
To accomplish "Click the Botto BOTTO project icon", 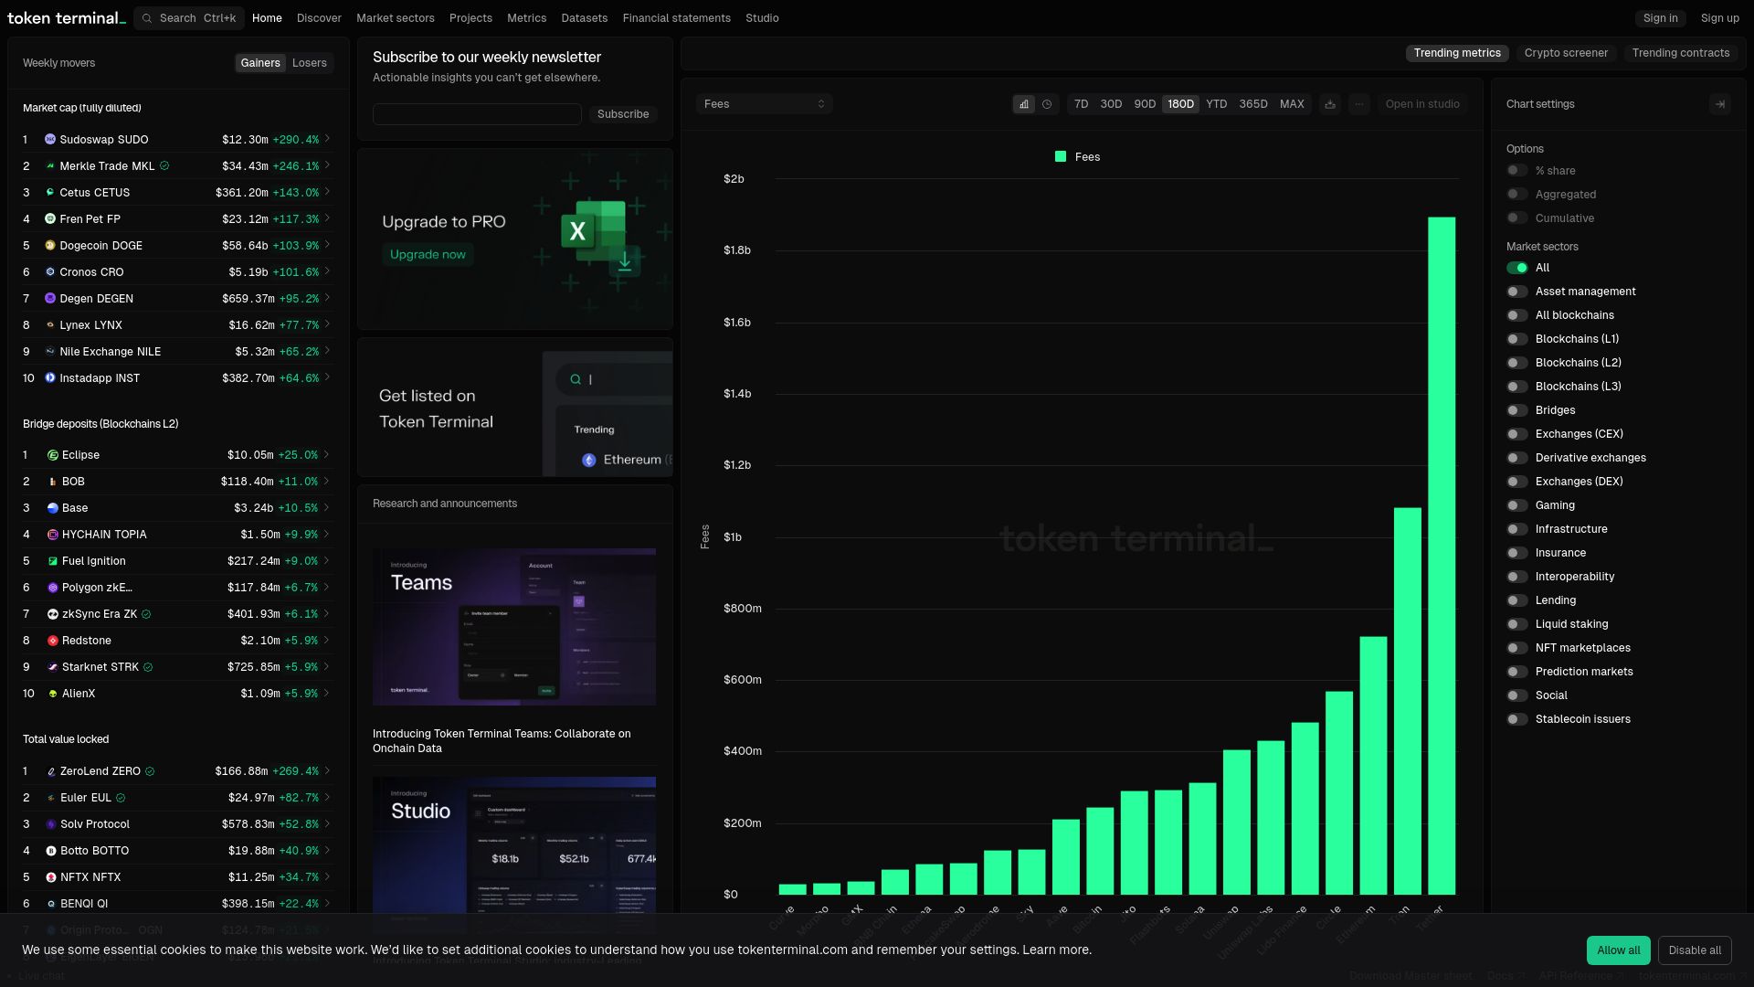I will coord(51,851).
